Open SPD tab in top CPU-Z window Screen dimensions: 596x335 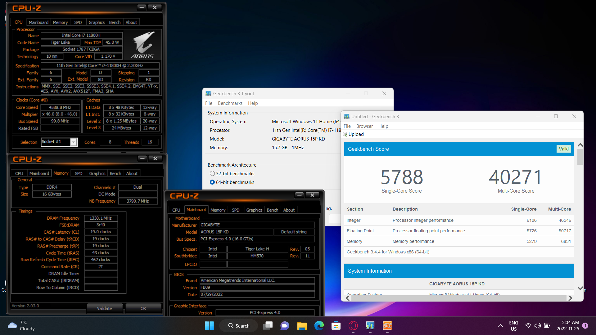tap(78, 22)
